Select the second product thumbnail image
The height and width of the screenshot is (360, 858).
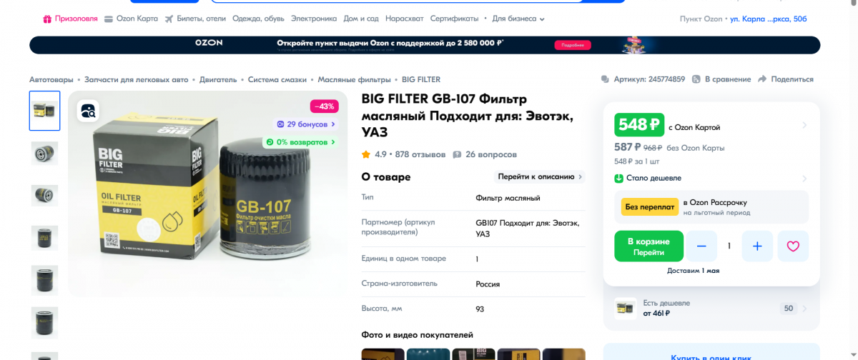(x=44, y=153)
